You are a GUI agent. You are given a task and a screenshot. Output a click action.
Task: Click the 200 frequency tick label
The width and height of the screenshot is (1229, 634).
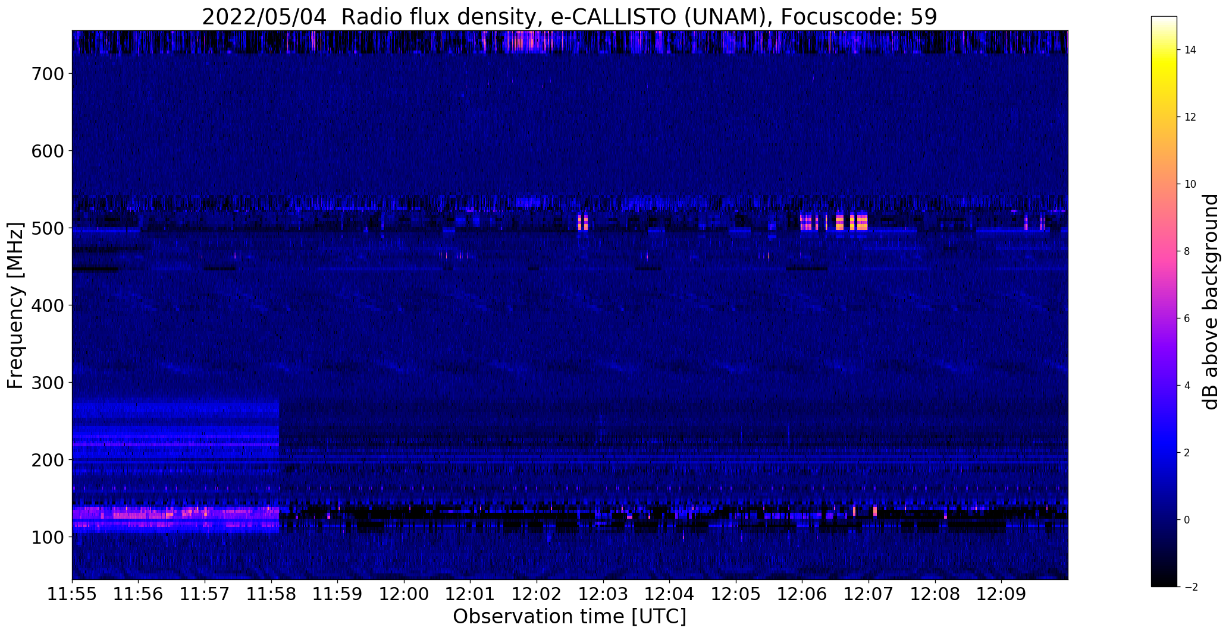tap(47, 460)
